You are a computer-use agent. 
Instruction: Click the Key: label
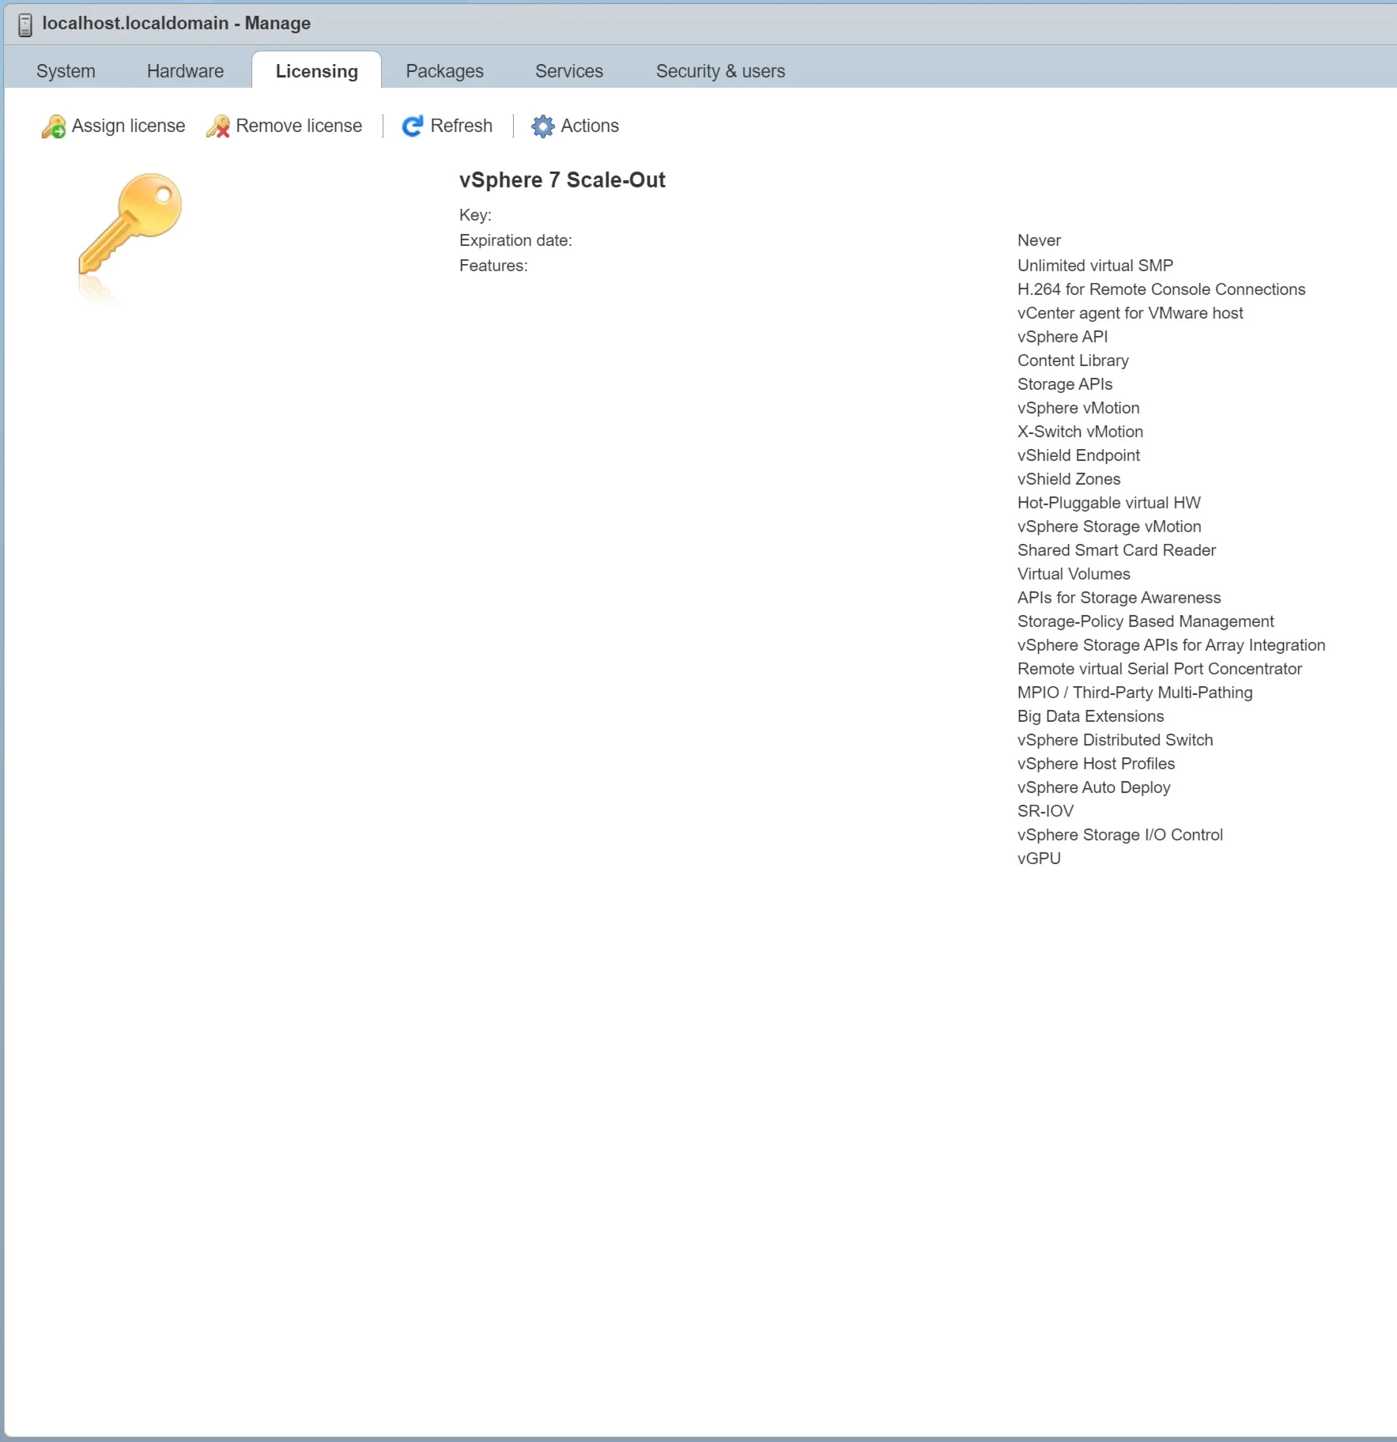(x=475, y=215)
